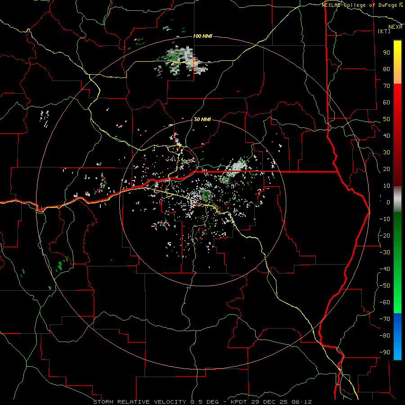This screenshot has height=405, width=405.
Task: Click the 70 value on velocity scale
Action: pos(387,86)
